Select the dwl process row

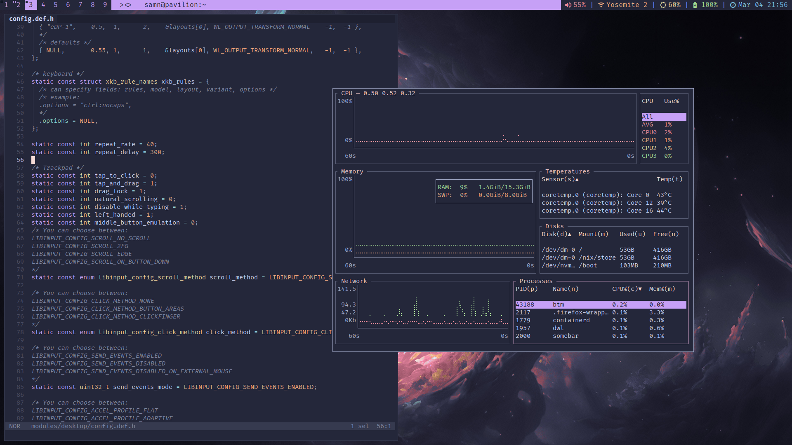pyautogui.click(x=601, y=328)
